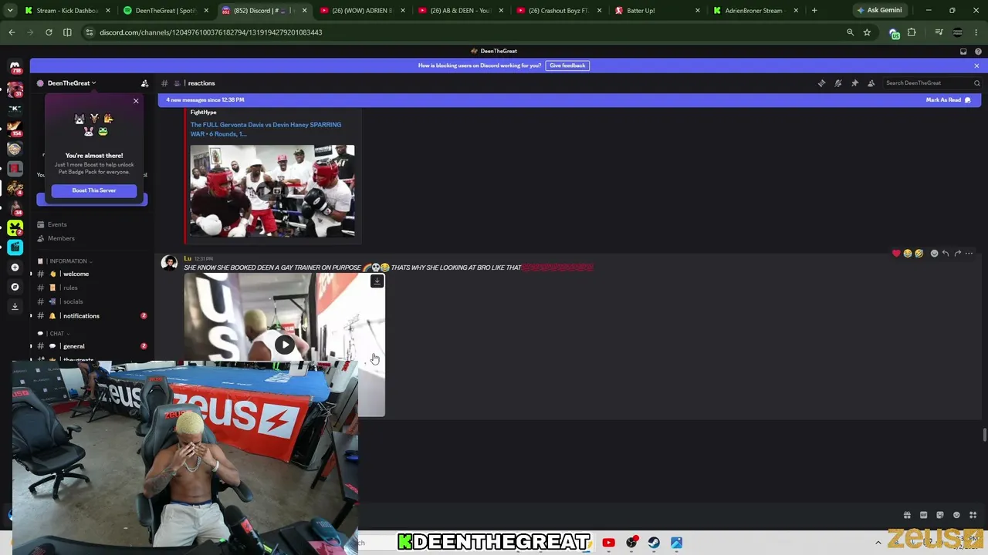Bookmark this page star icon
Image resolution: width=988 pixels, height=555 pixels.
867,32
